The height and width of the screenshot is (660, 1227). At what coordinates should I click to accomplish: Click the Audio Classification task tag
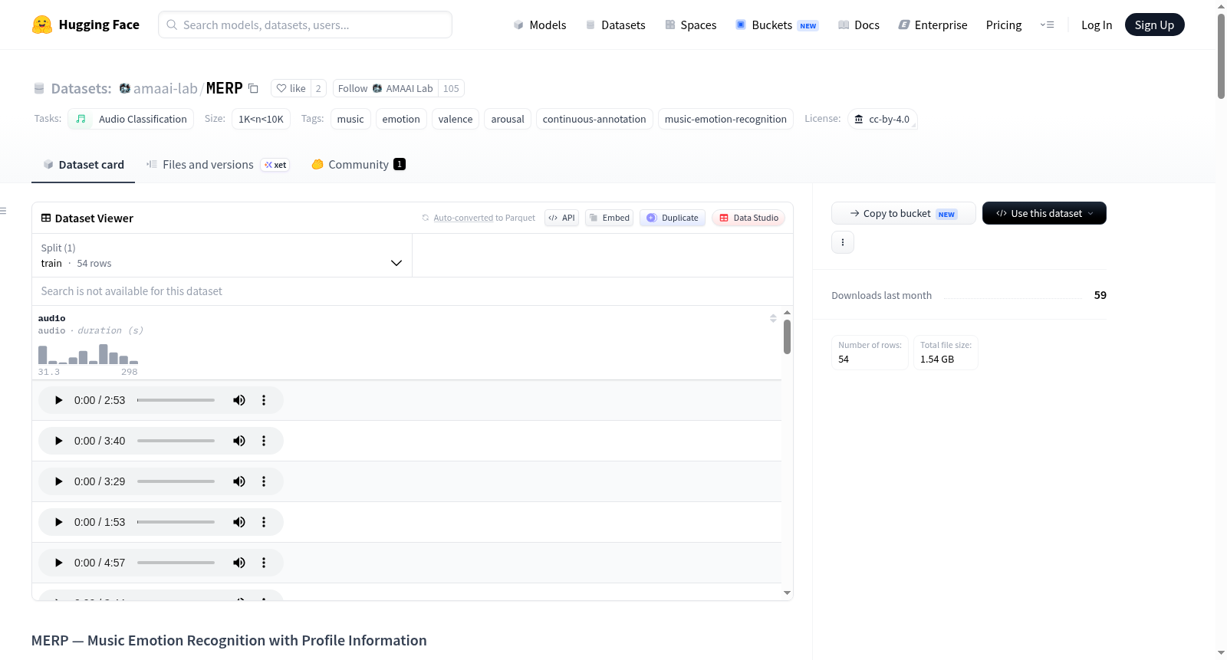coord(130,119)
